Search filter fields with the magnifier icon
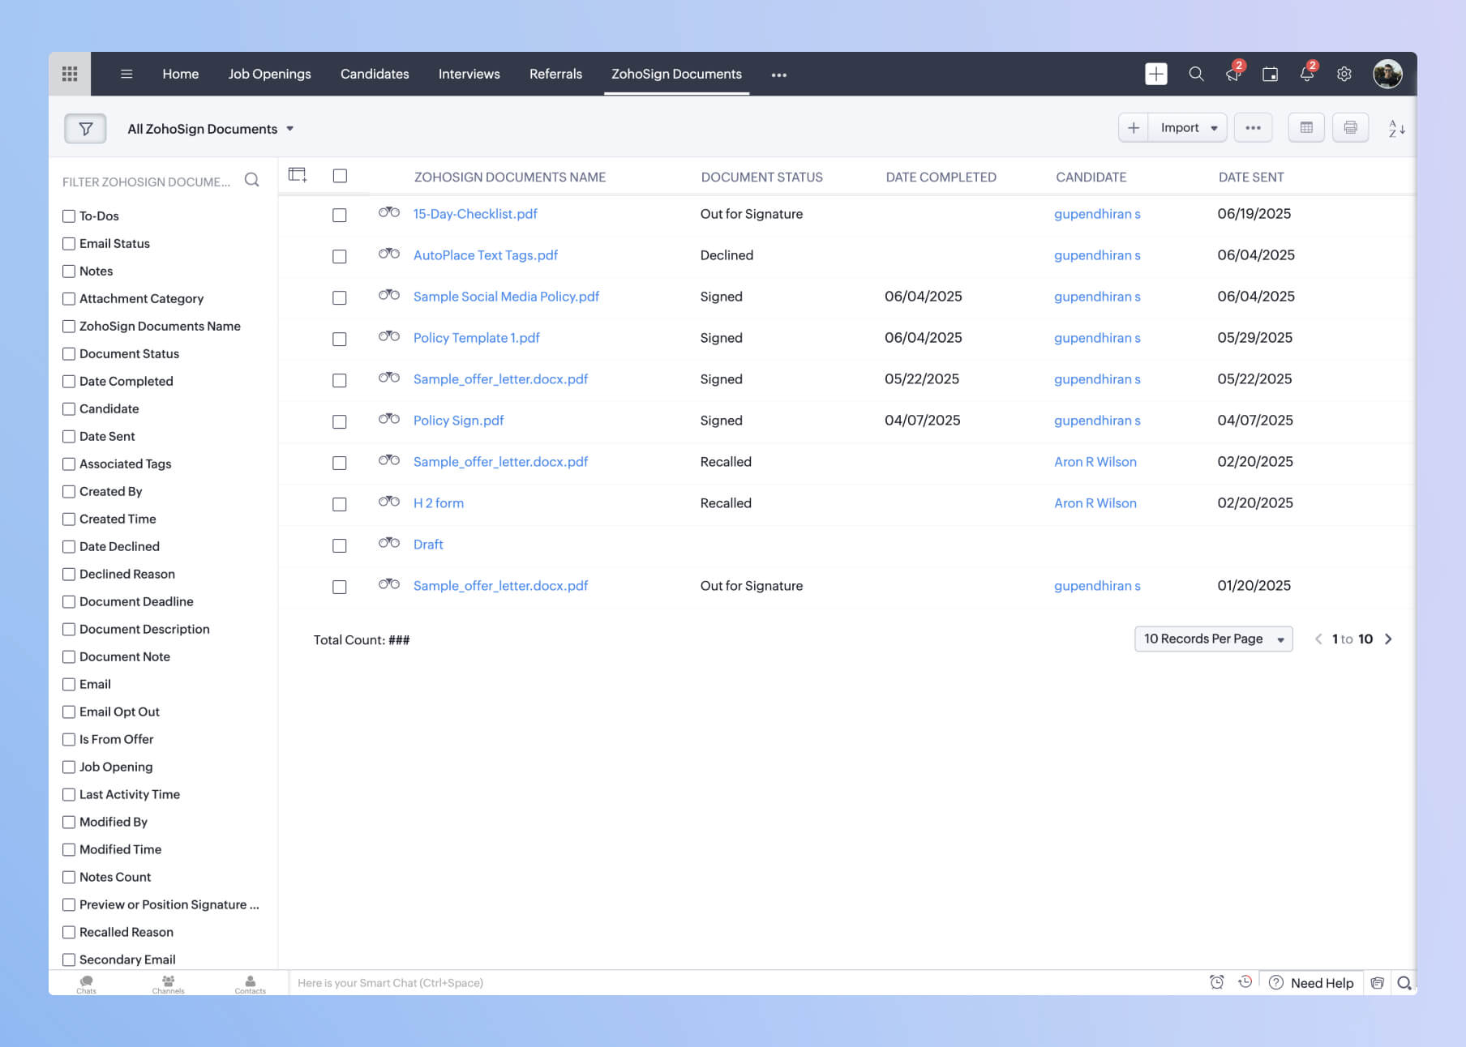 (252, 180)
